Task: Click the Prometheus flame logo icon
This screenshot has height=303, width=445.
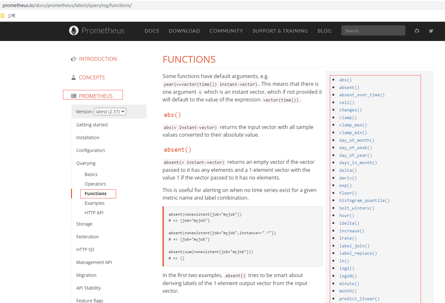Action: 74,30
